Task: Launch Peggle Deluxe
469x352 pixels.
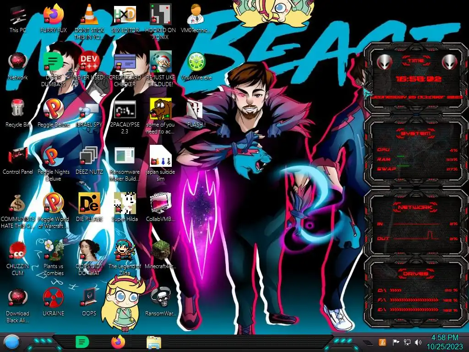Action: point(54,113)
